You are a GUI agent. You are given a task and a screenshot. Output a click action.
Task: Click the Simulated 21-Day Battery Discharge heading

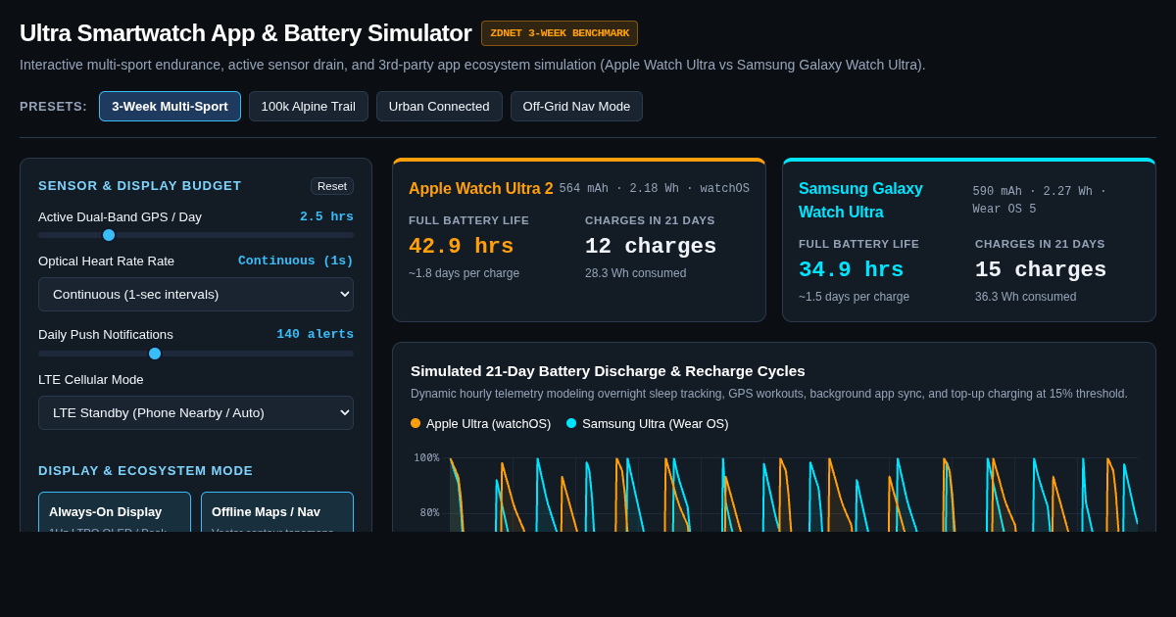(x=608, y=370)
